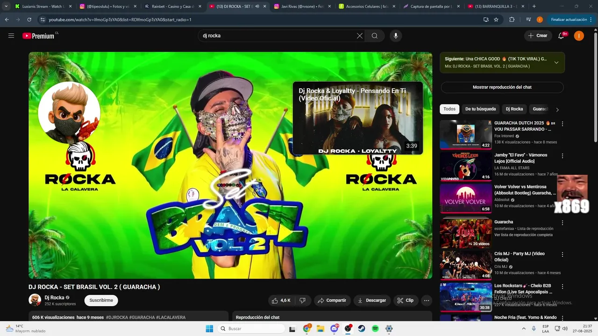Image resolution: width=598 pixels, height=336 pixels.
Task: Like the video with thumbs up
Action: pos(281,301)
